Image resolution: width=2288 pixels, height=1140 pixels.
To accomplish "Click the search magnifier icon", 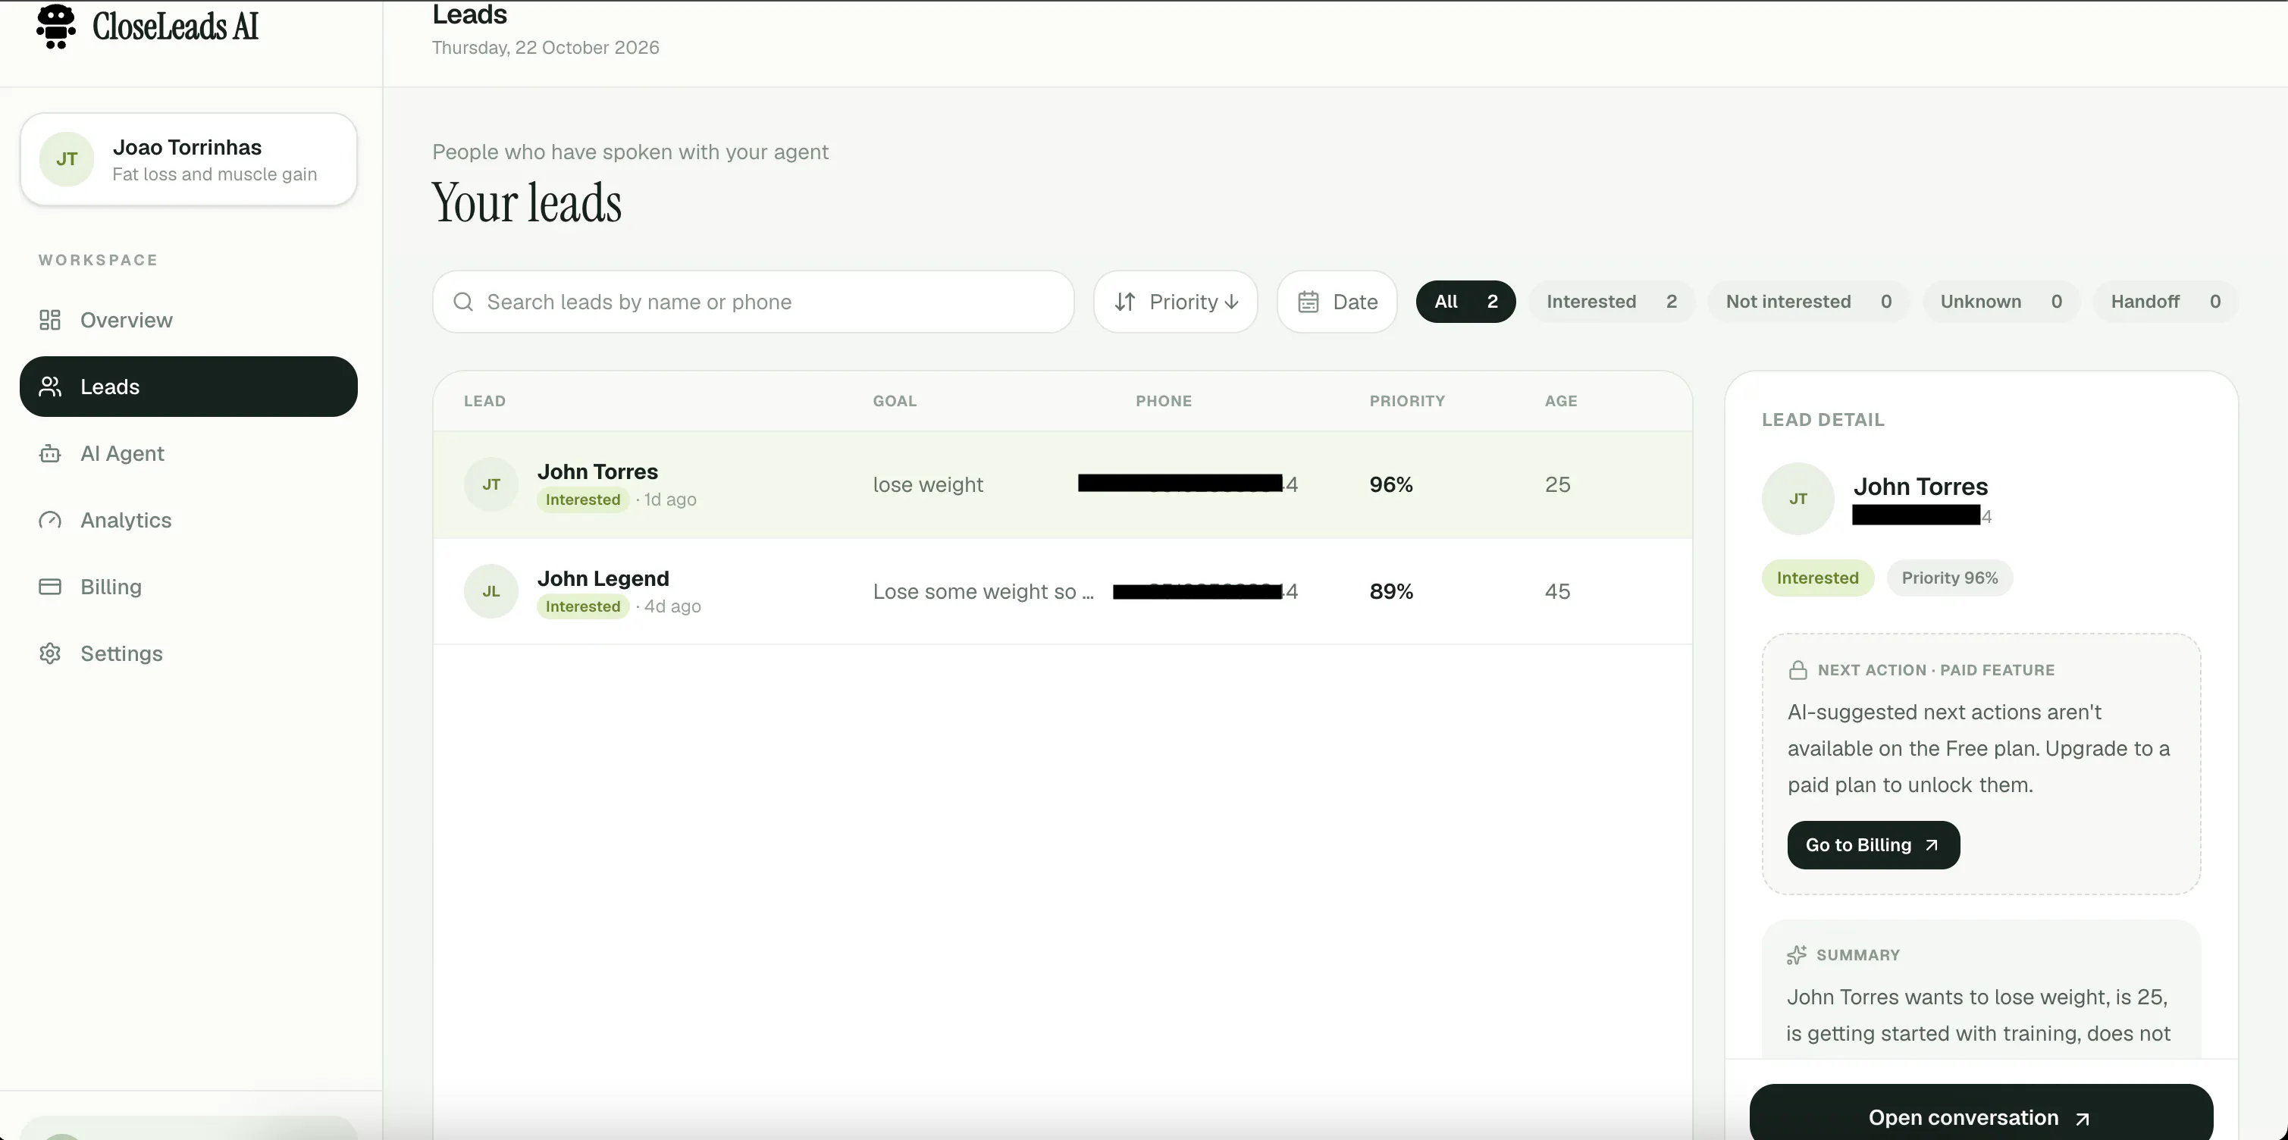I will pyautogui.click(x=462, y=302).
